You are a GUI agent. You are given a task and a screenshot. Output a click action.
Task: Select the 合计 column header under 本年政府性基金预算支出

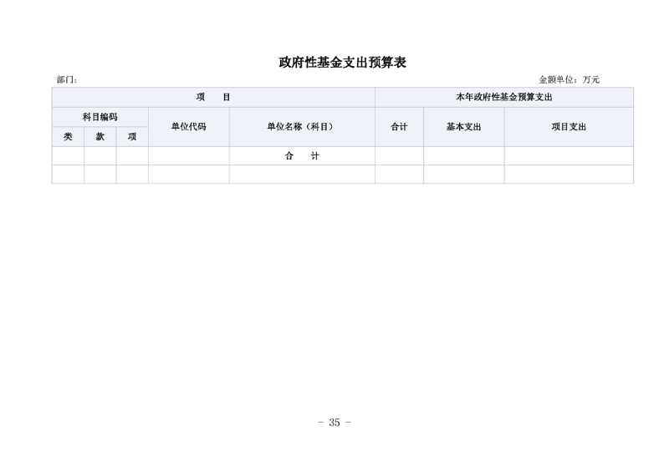[x=399, y=127]
